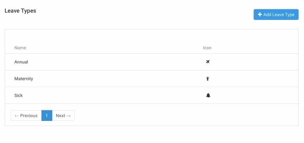Click the right arrow in Next button
Viewport: 304px width, 143px height.
[68, 116]
